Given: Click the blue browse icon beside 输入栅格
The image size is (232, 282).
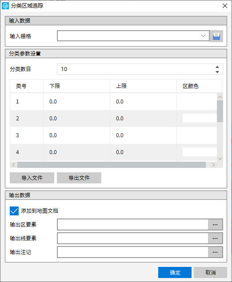Looking at the screenshot, I should click(216, 36).
